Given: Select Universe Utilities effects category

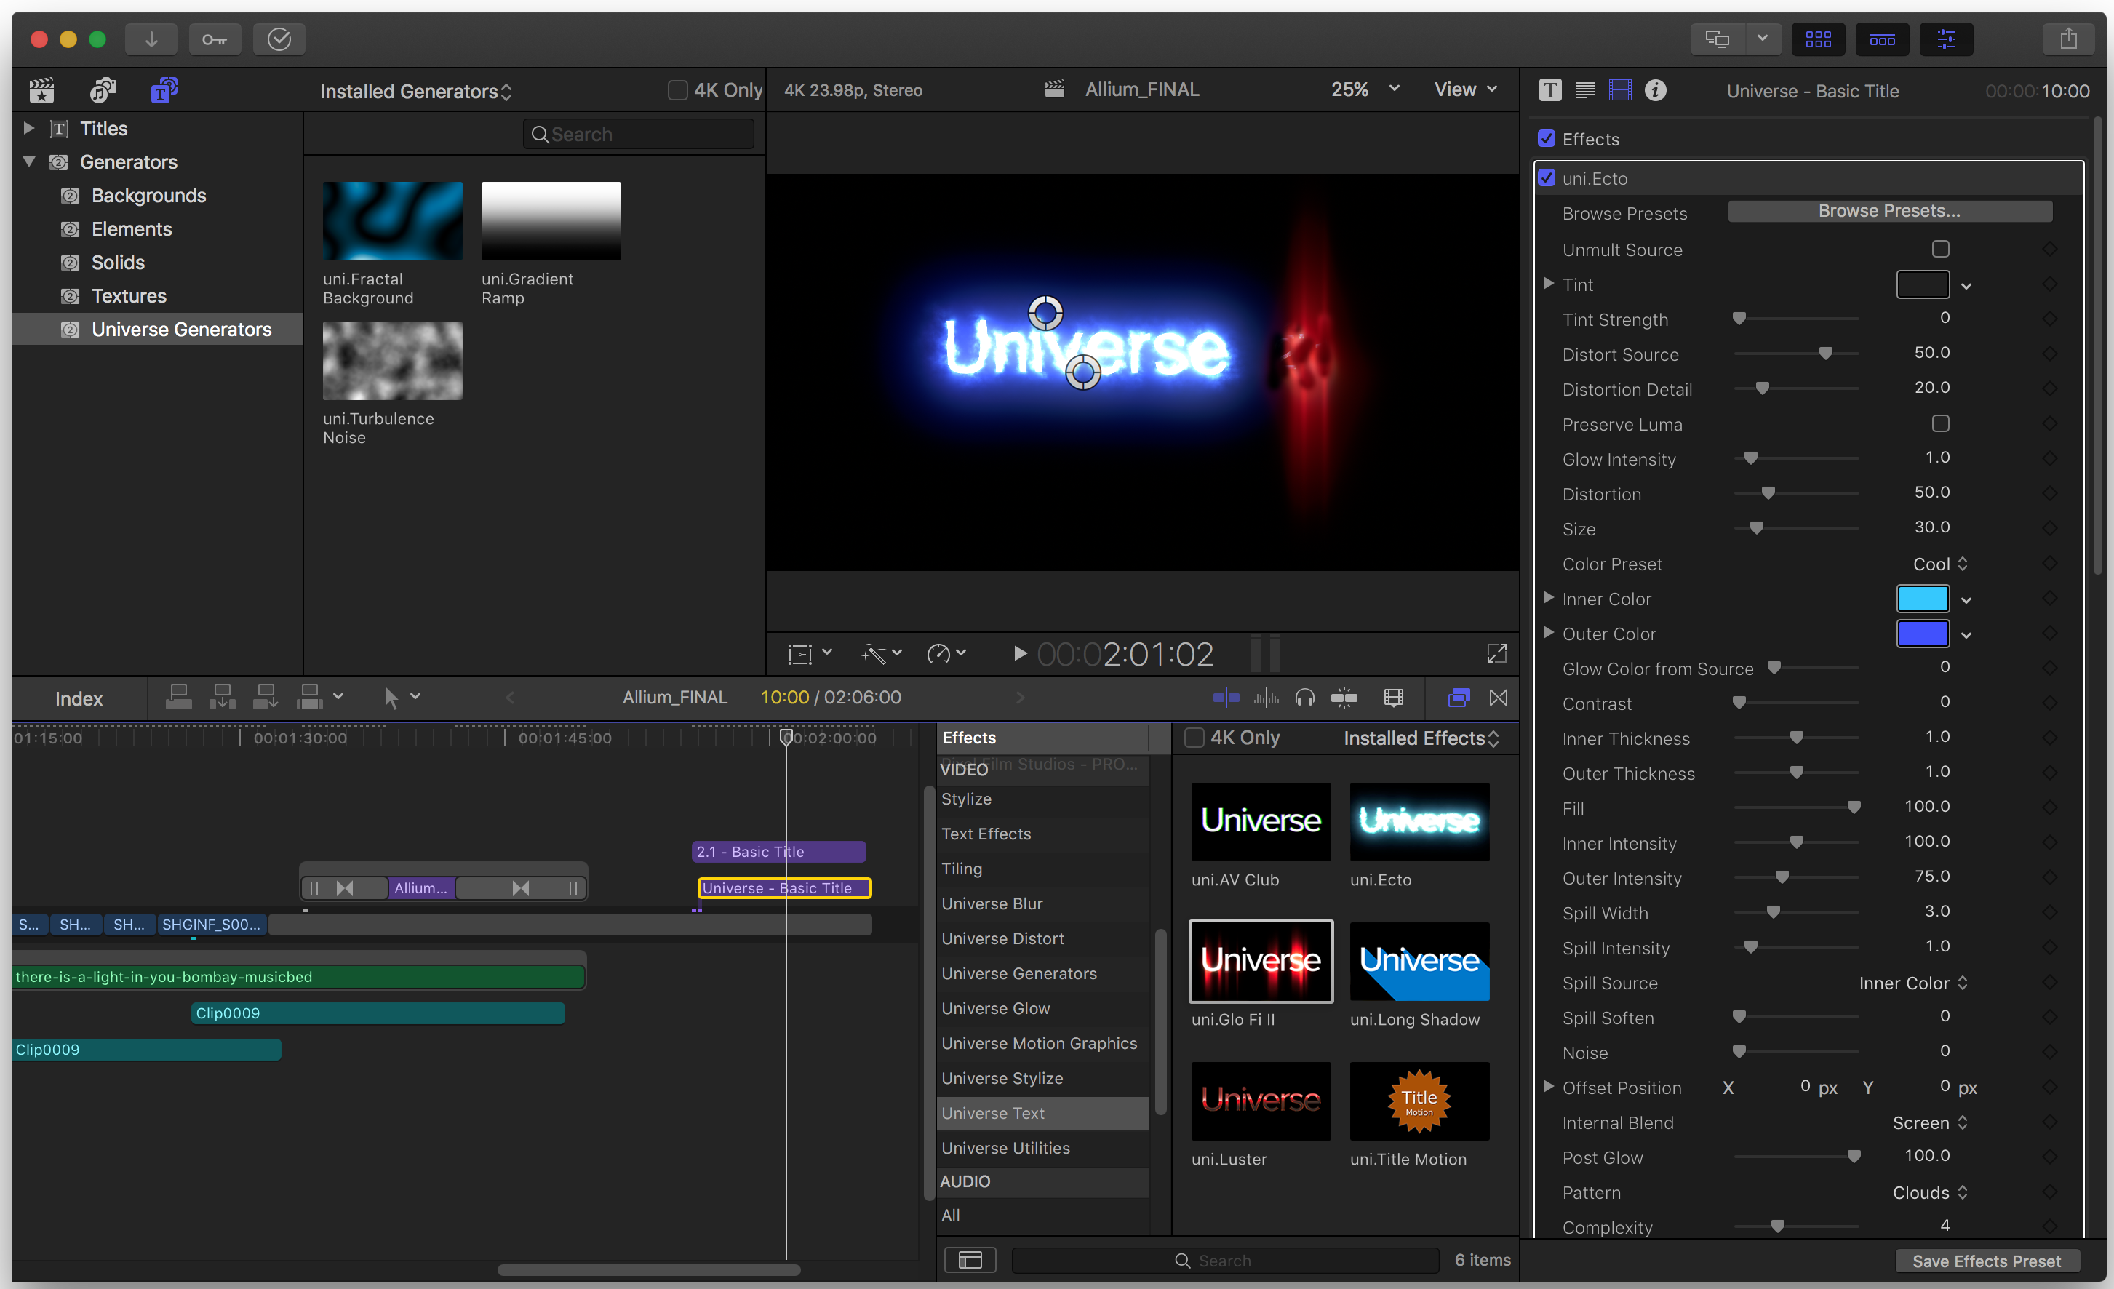Looking at the screenshot, I should point(1042,1147).
